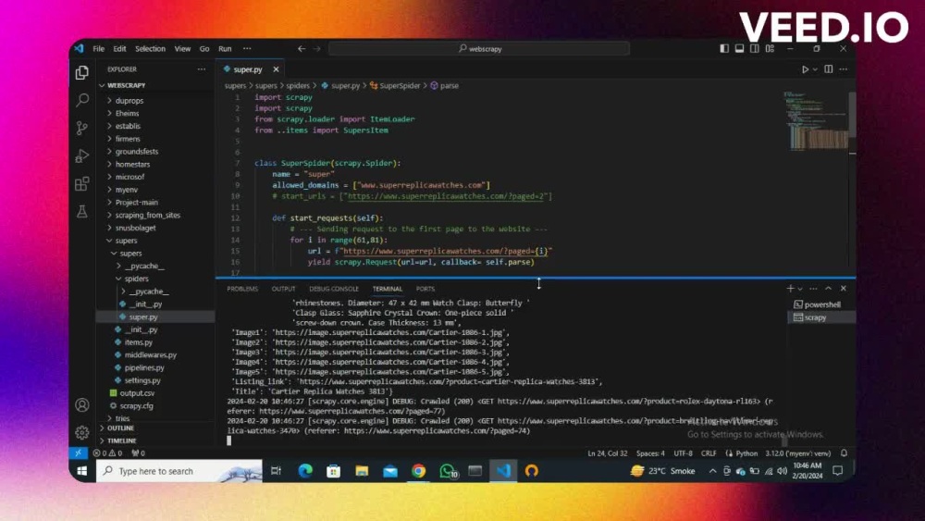Open the Explorer view in activity bar
Image resolution: width=925 pixels, height=521 pixels.
(x=82, y=72)
